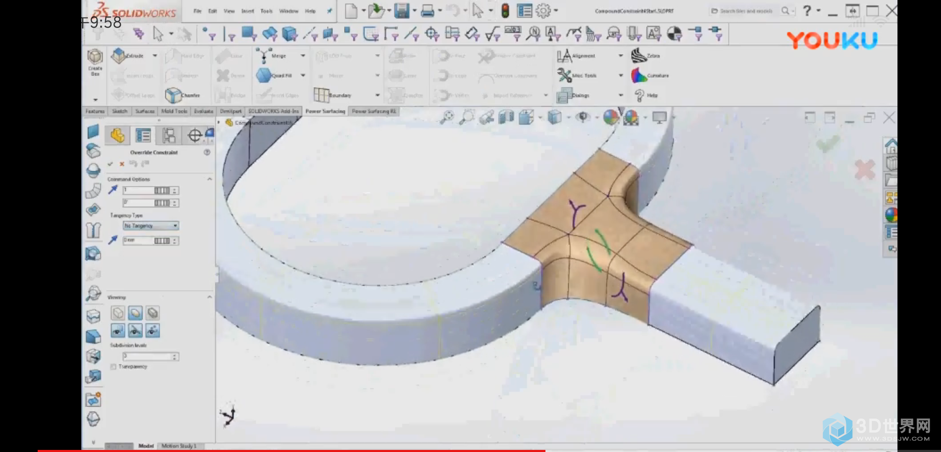Open the FeatureManager part tab icon
This screenshot has width=941, height=452.
[118, 136]
